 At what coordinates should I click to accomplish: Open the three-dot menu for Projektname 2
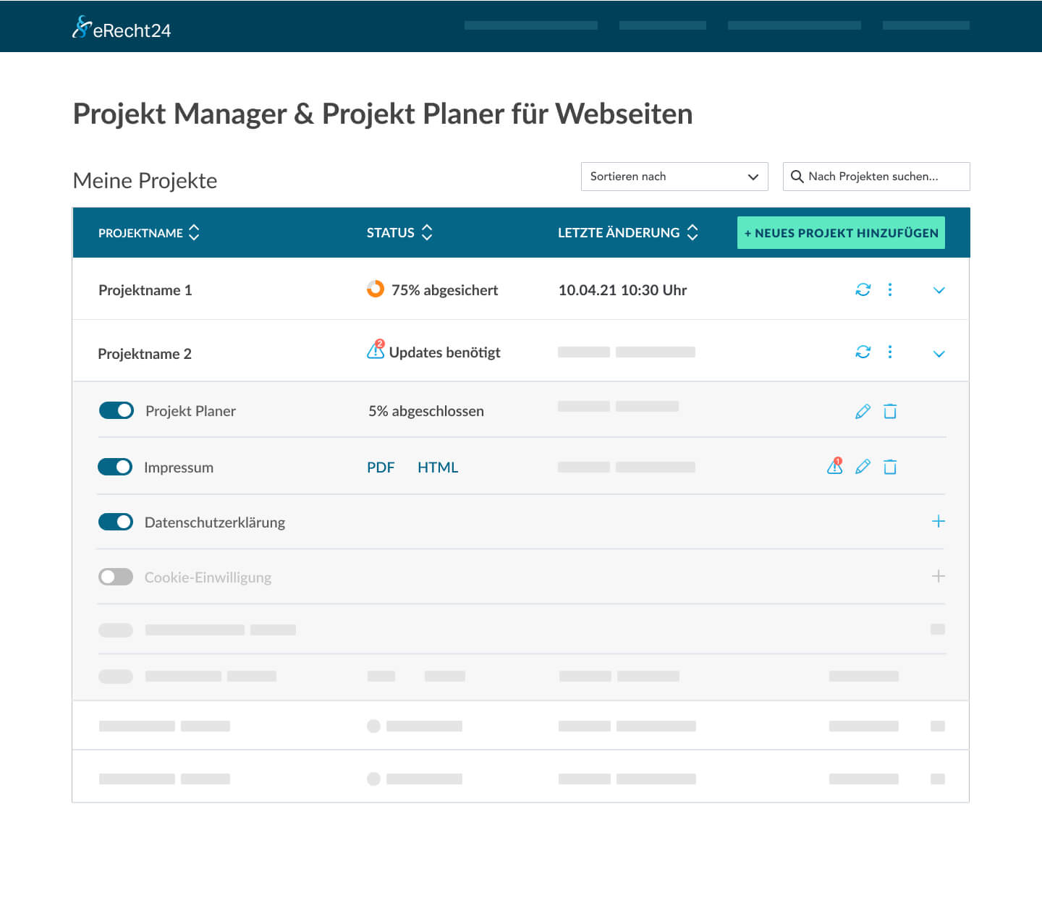[890, 352]
